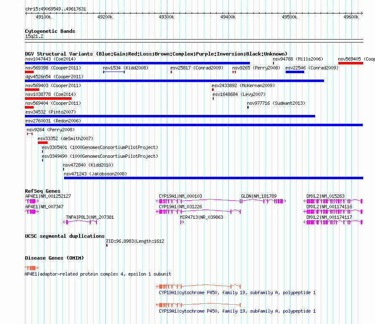Click the nsv9264 (Perry2008) label
The image size is (375, 324).
pos(51,130)
